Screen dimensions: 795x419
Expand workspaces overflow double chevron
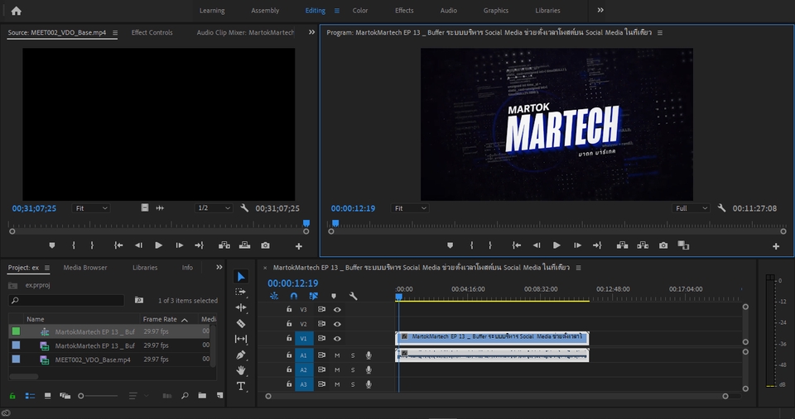[600, 10]
